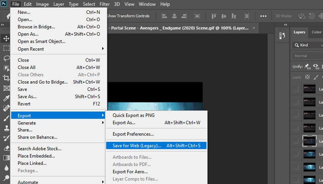Screen dimensions: 323x184
Task: Click Distribute vertically icon in options bar
Action: [197, 16]
